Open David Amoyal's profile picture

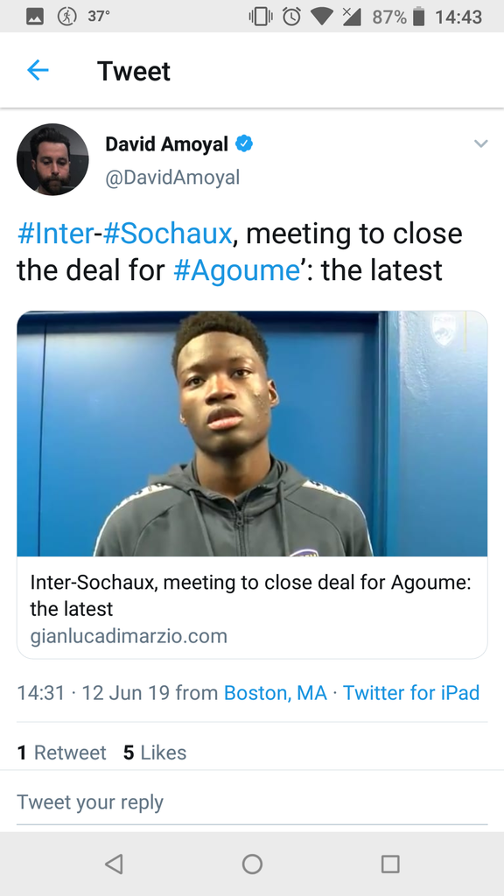click(52, 159)
